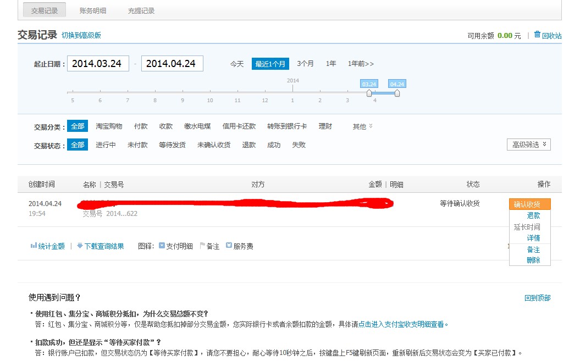Switch to the 账务明细 tab

click(x=92, y=11)
